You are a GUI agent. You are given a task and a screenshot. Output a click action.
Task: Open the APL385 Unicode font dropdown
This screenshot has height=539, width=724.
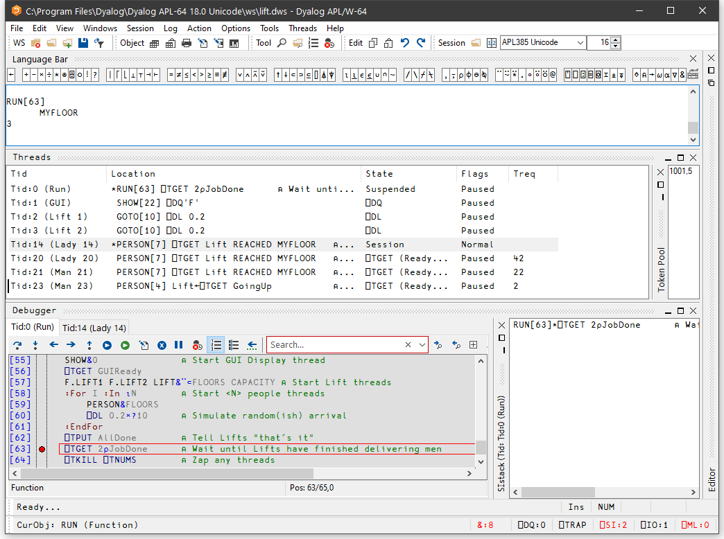[x=580, y=43]
